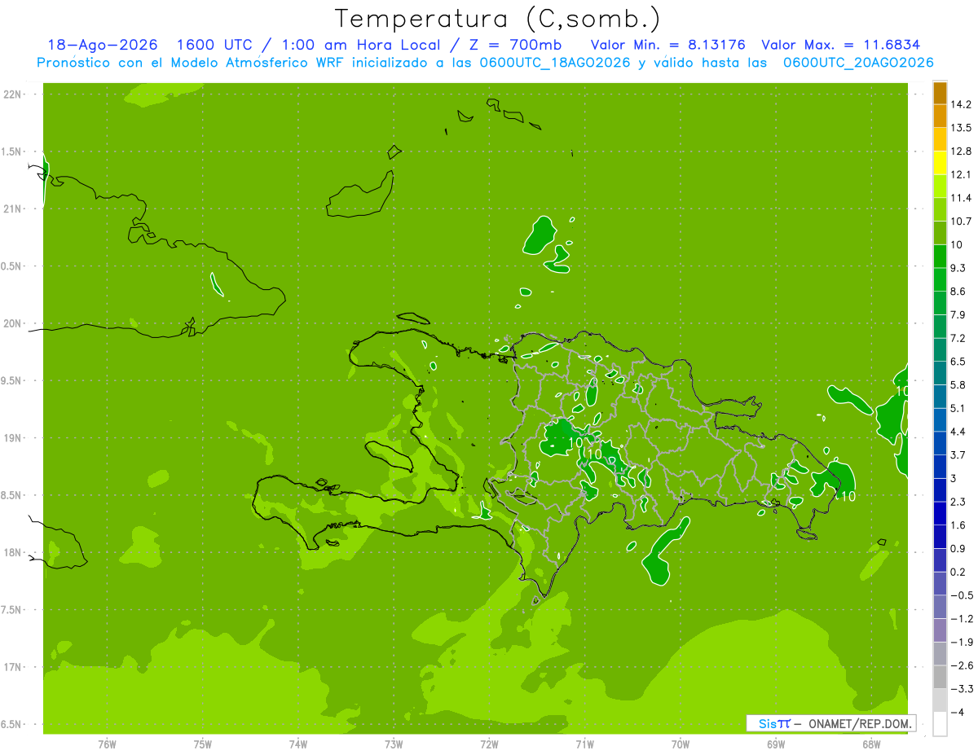Click the "19N" latitude axis label

13,438
